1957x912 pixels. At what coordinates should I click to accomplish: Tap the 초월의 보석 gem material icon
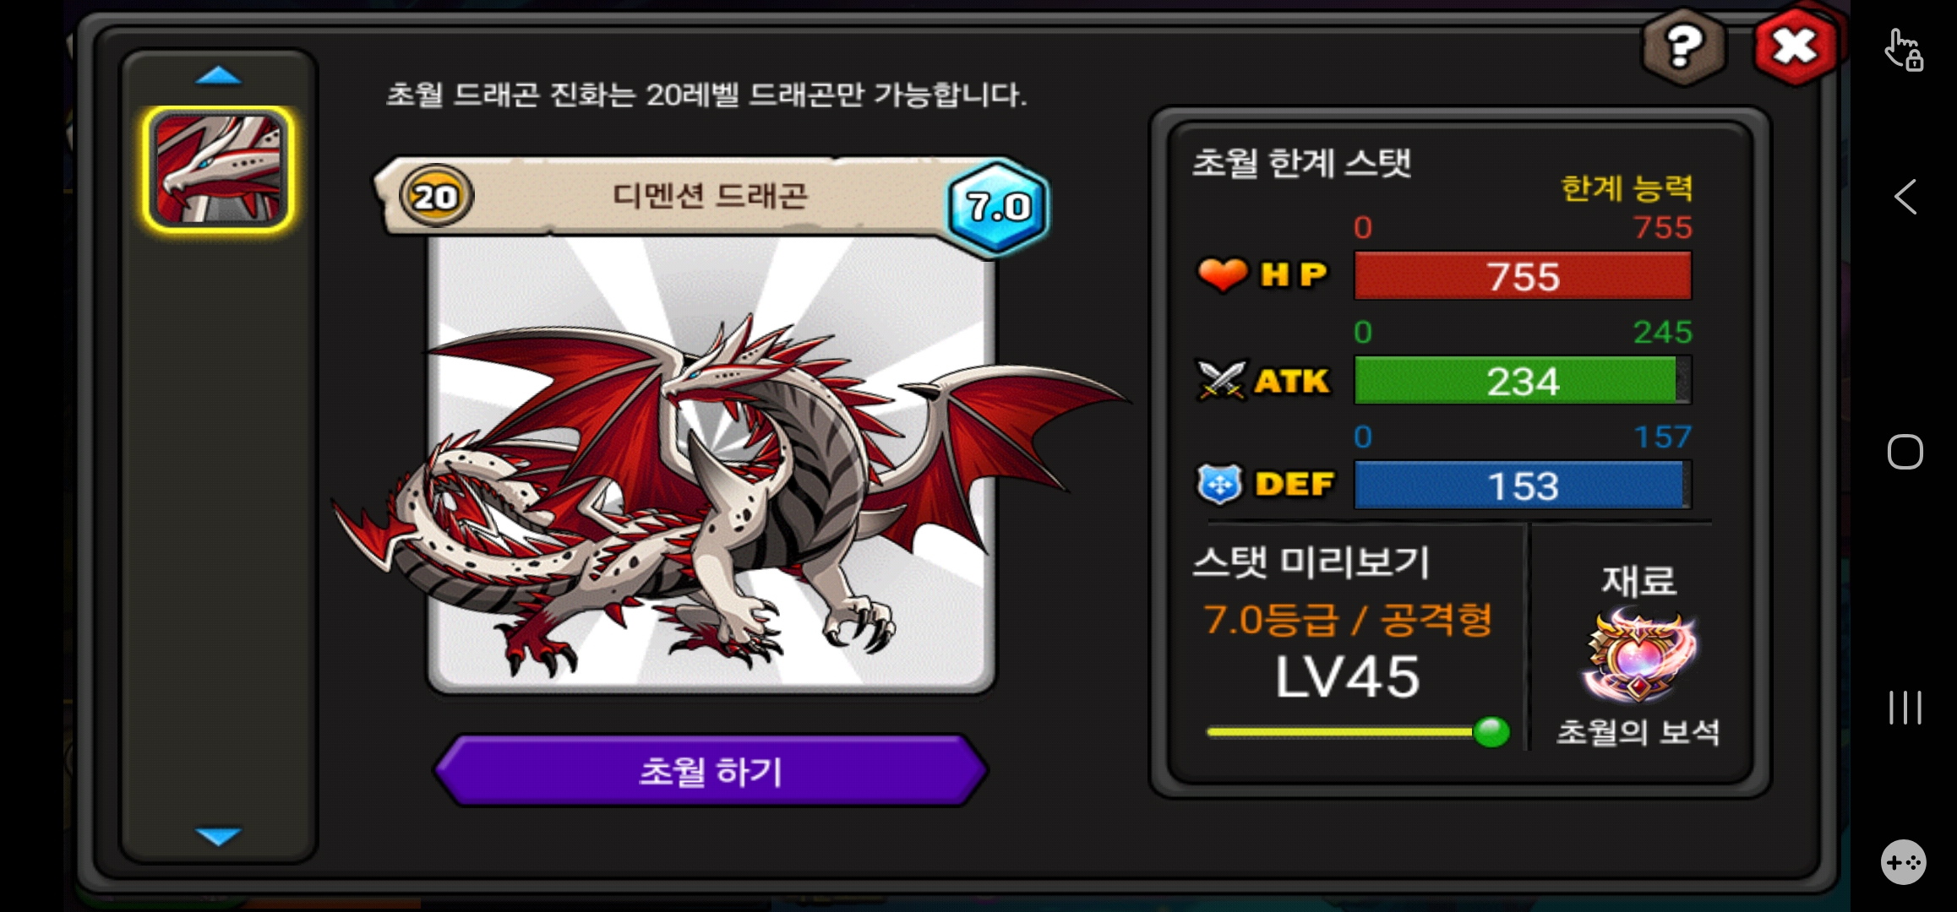pos(1638,657)
